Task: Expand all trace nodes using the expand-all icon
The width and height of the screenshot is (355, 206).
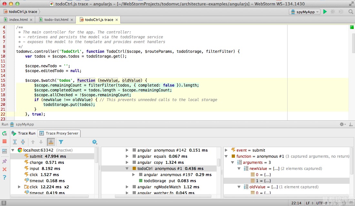Action: pos(15,142)
